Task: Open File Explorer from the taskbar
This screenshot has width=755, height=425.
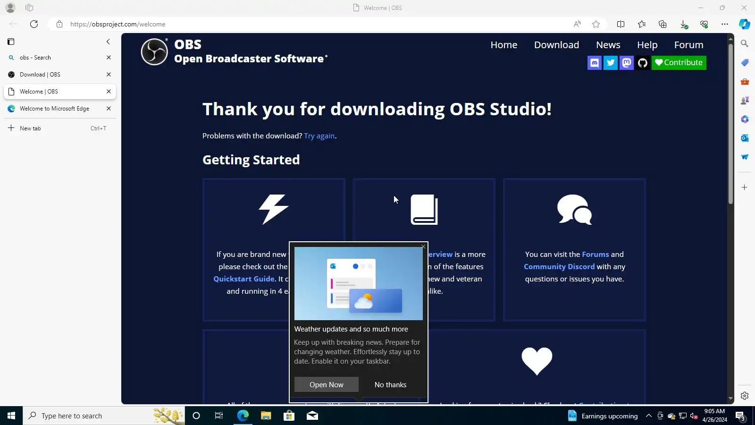Action: coord(266,416)
